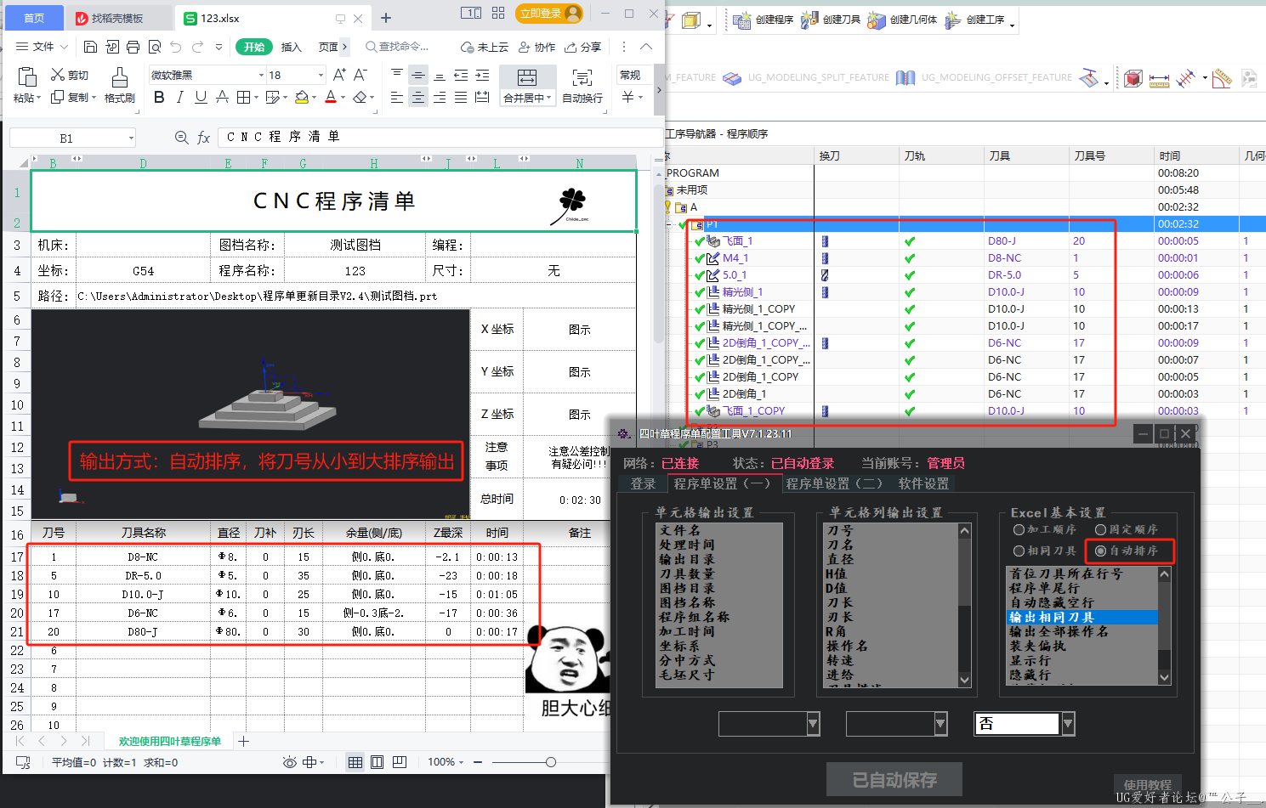Click the Auto Wrap (自动换行) icon
This screenshot has height=808, width=1266.
[x=582, y=78]
